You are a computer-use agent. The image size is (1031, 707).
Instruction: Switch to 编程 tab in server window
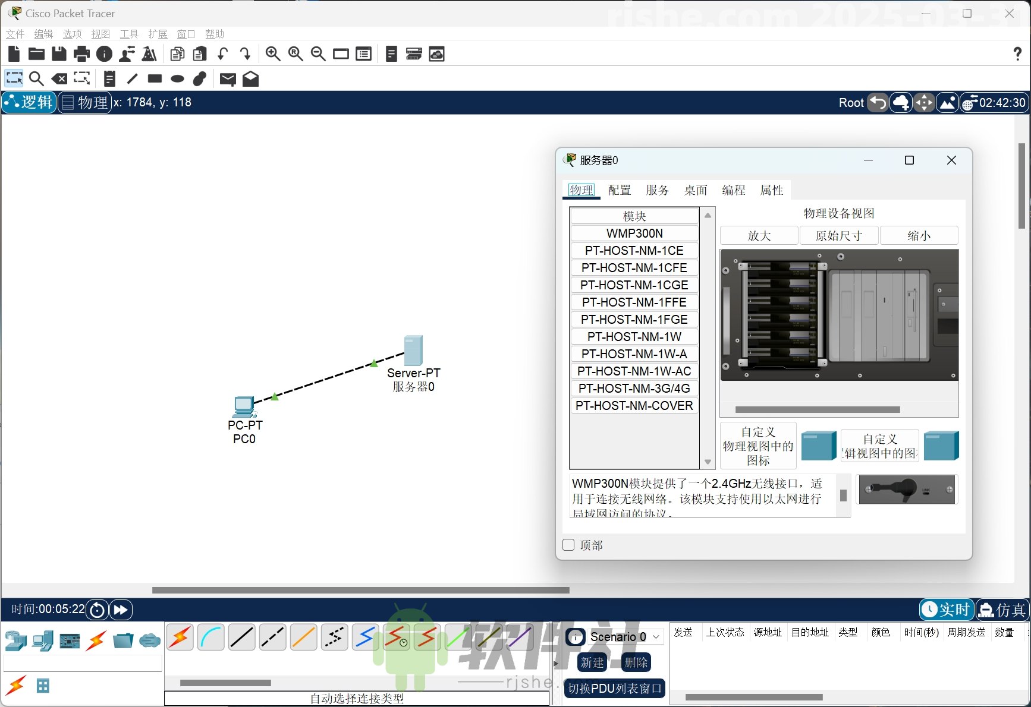tap(734, 190)
